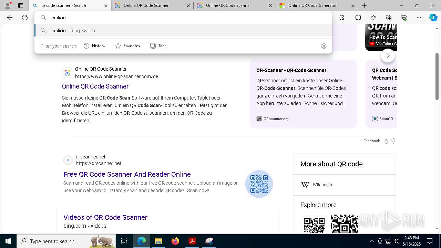The height and width of the screenshot is (248, 441).
Task: Click the taskbar search box
Action: (x=66, y=241)
